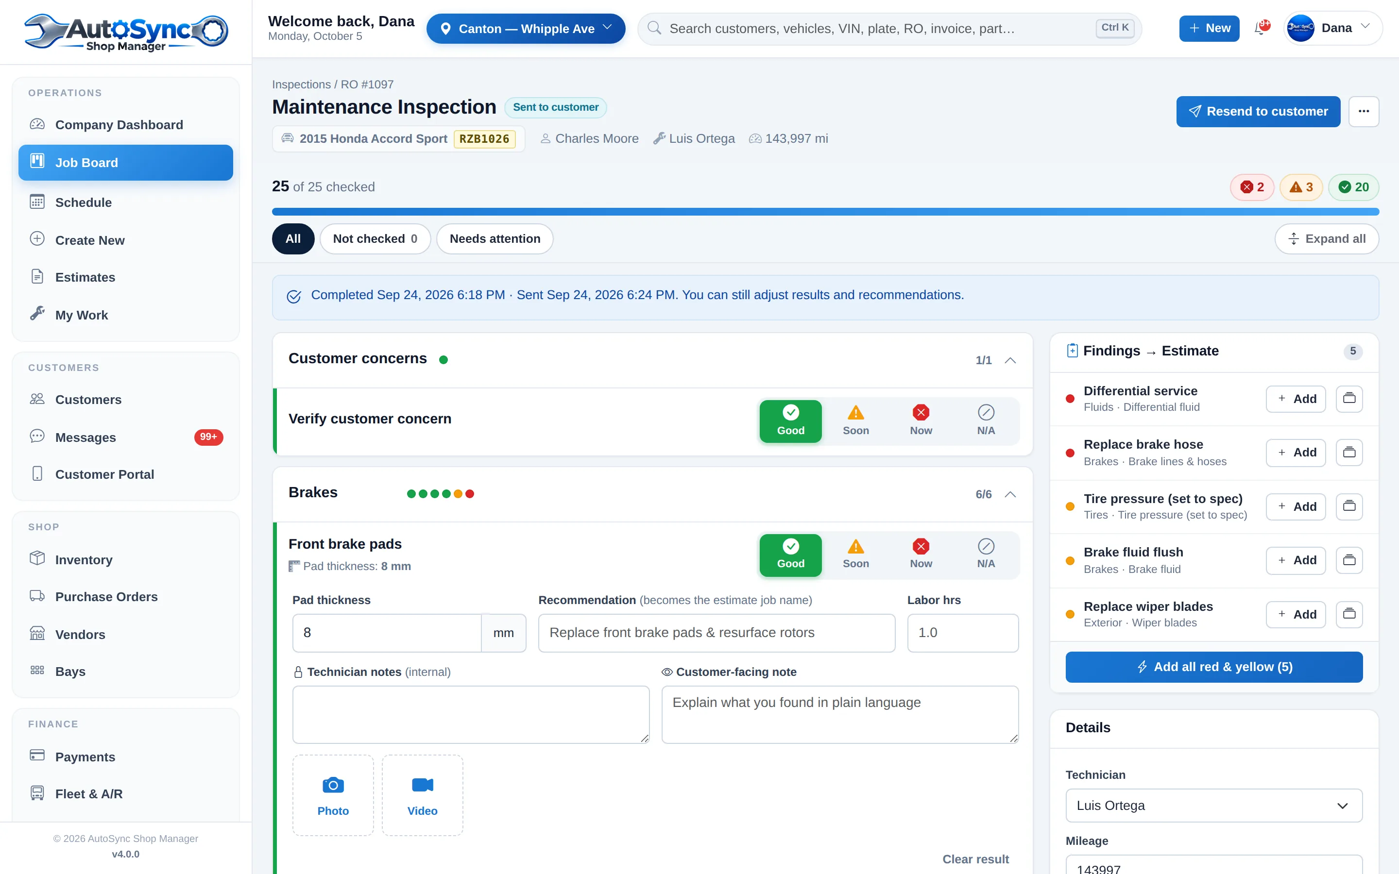This screenshot has height=874, width=1399.
Task: Open the Bays page
Action: (125, 671)
